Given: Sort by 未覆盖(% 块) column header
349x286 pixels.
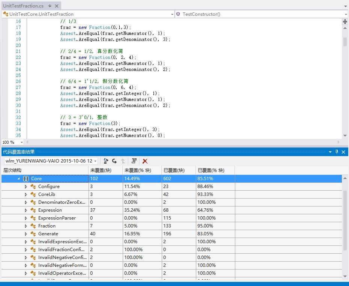Looking at the screenshot, I should pos(142,170).
